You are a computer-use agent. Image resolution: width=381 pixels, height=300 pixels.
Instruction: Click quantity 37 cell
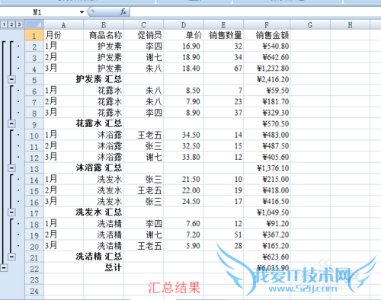coord(223,113)
